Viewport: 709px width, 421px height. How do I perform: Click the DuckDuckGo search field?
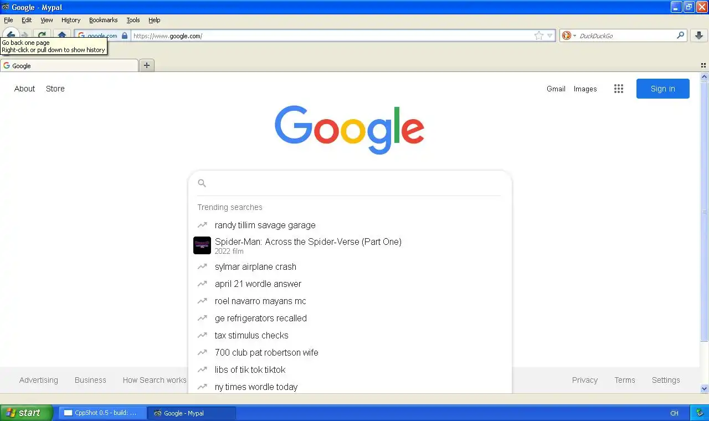pyautogui.click(x=626, y=35)
